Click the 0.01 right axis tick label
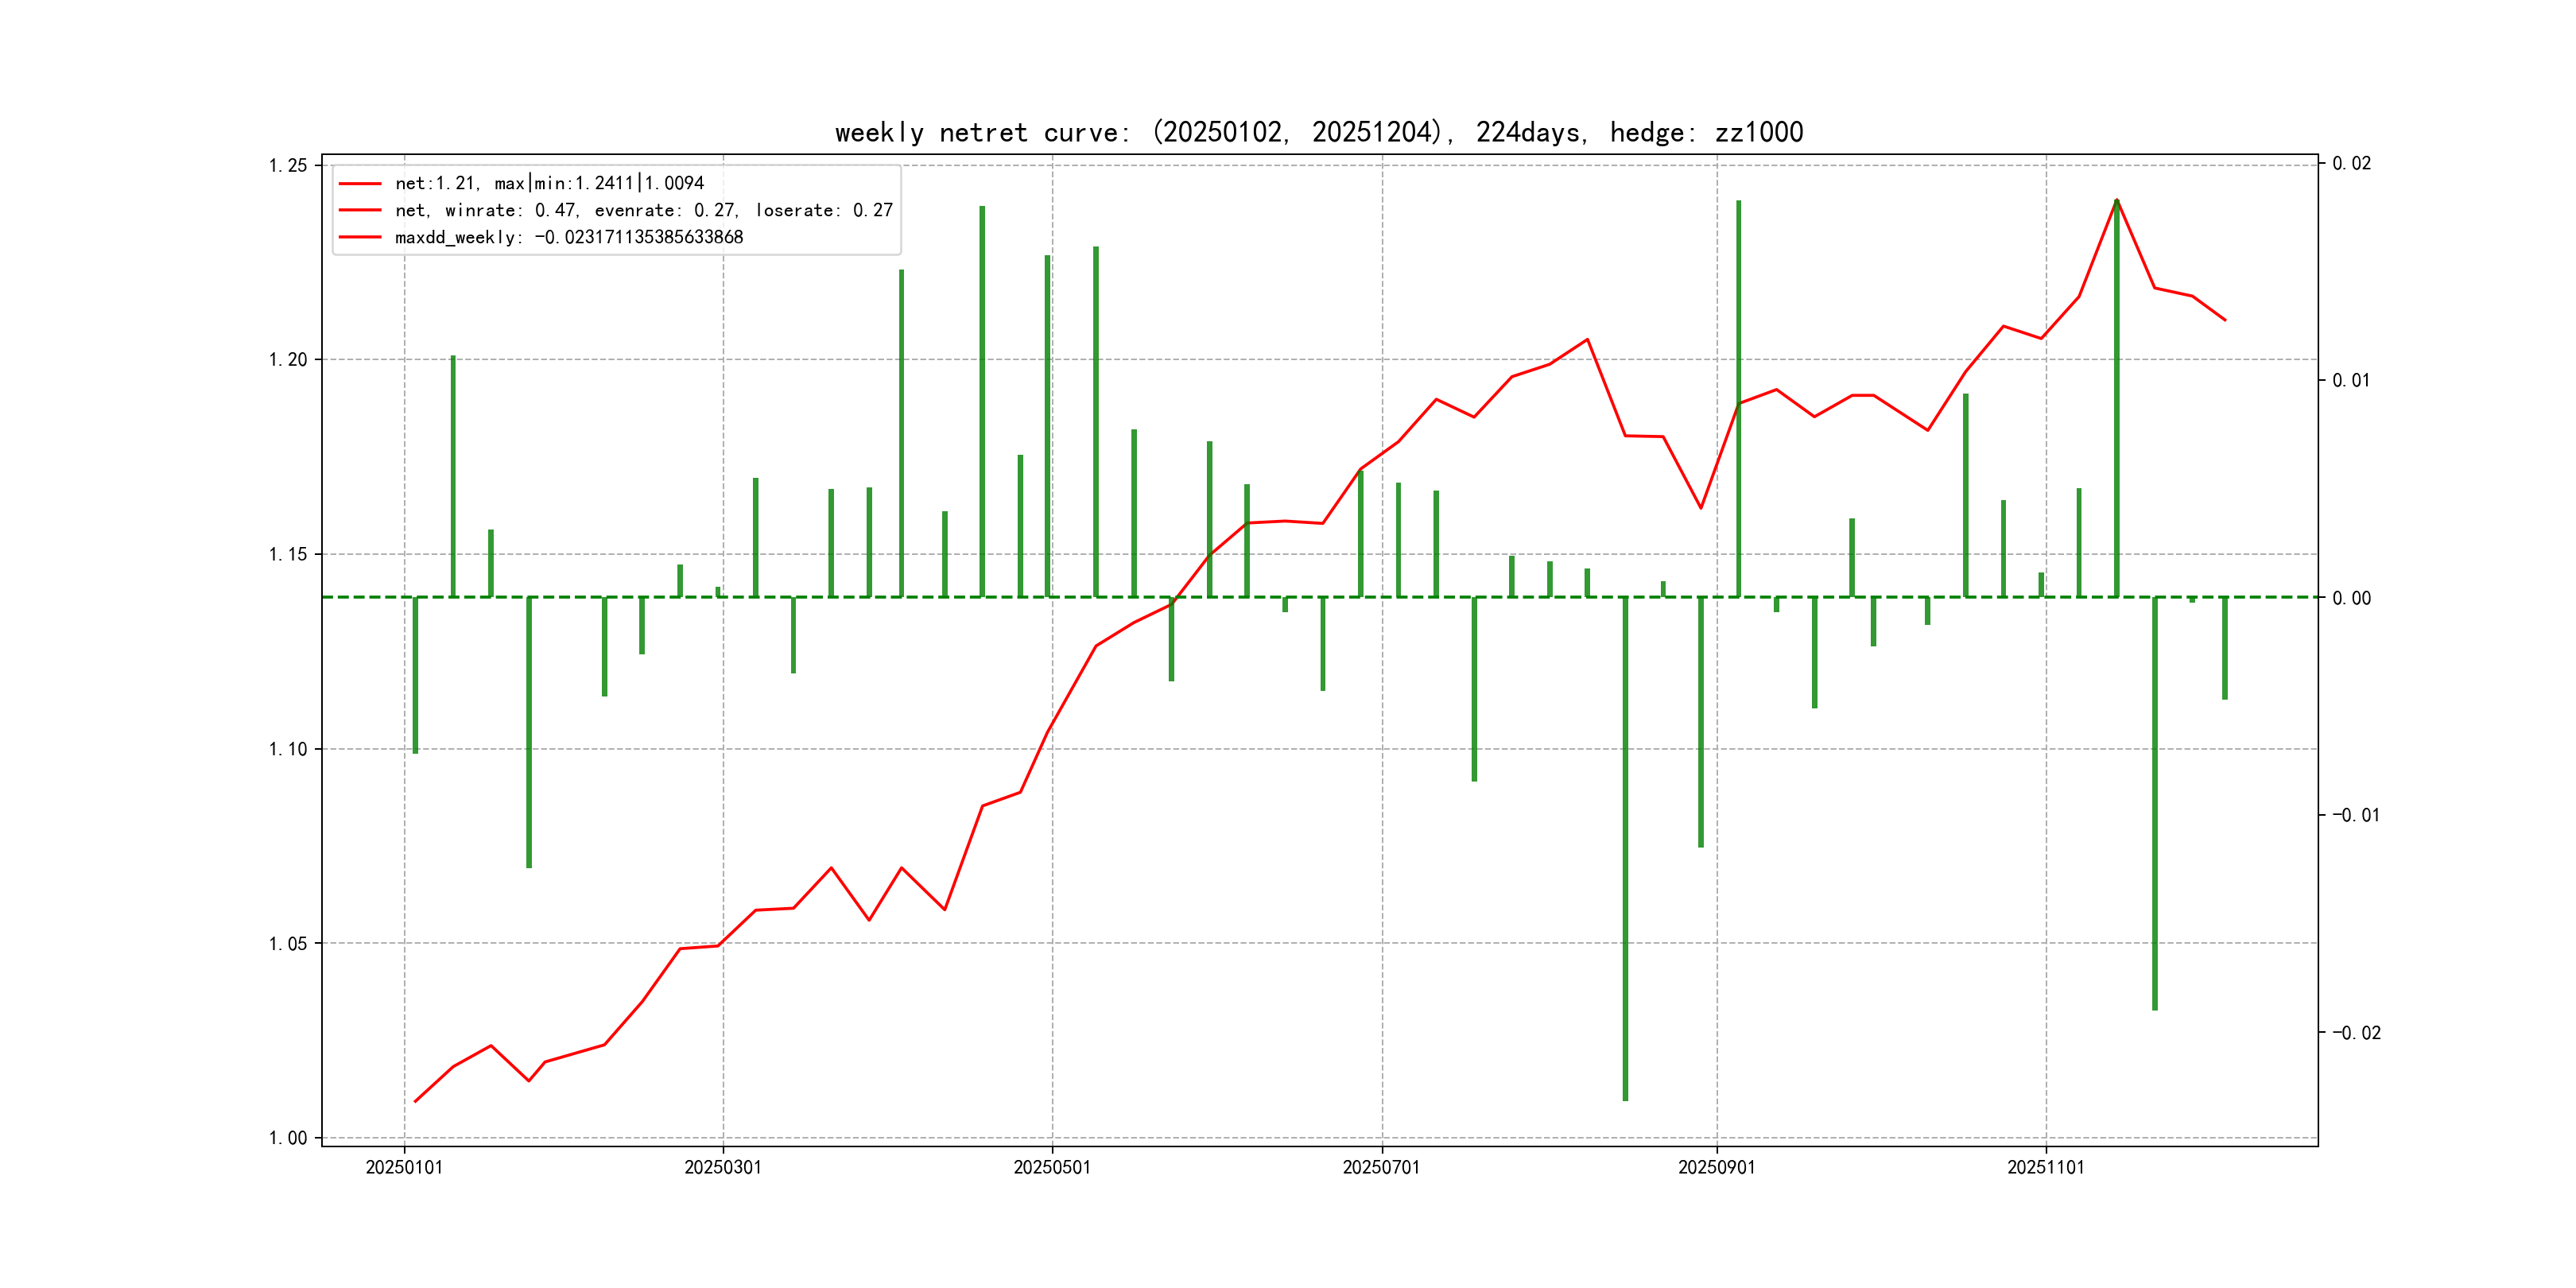This screenshot has width=2576, height=1288. pyautogui.click(x=2351, y=380)
